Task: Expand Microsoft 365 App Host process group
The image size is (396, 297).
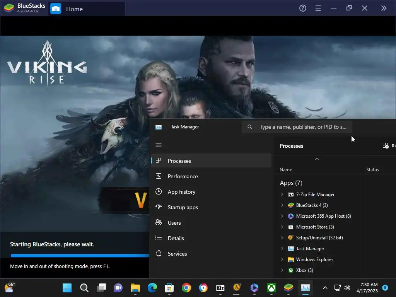Action: click(282, 216)
